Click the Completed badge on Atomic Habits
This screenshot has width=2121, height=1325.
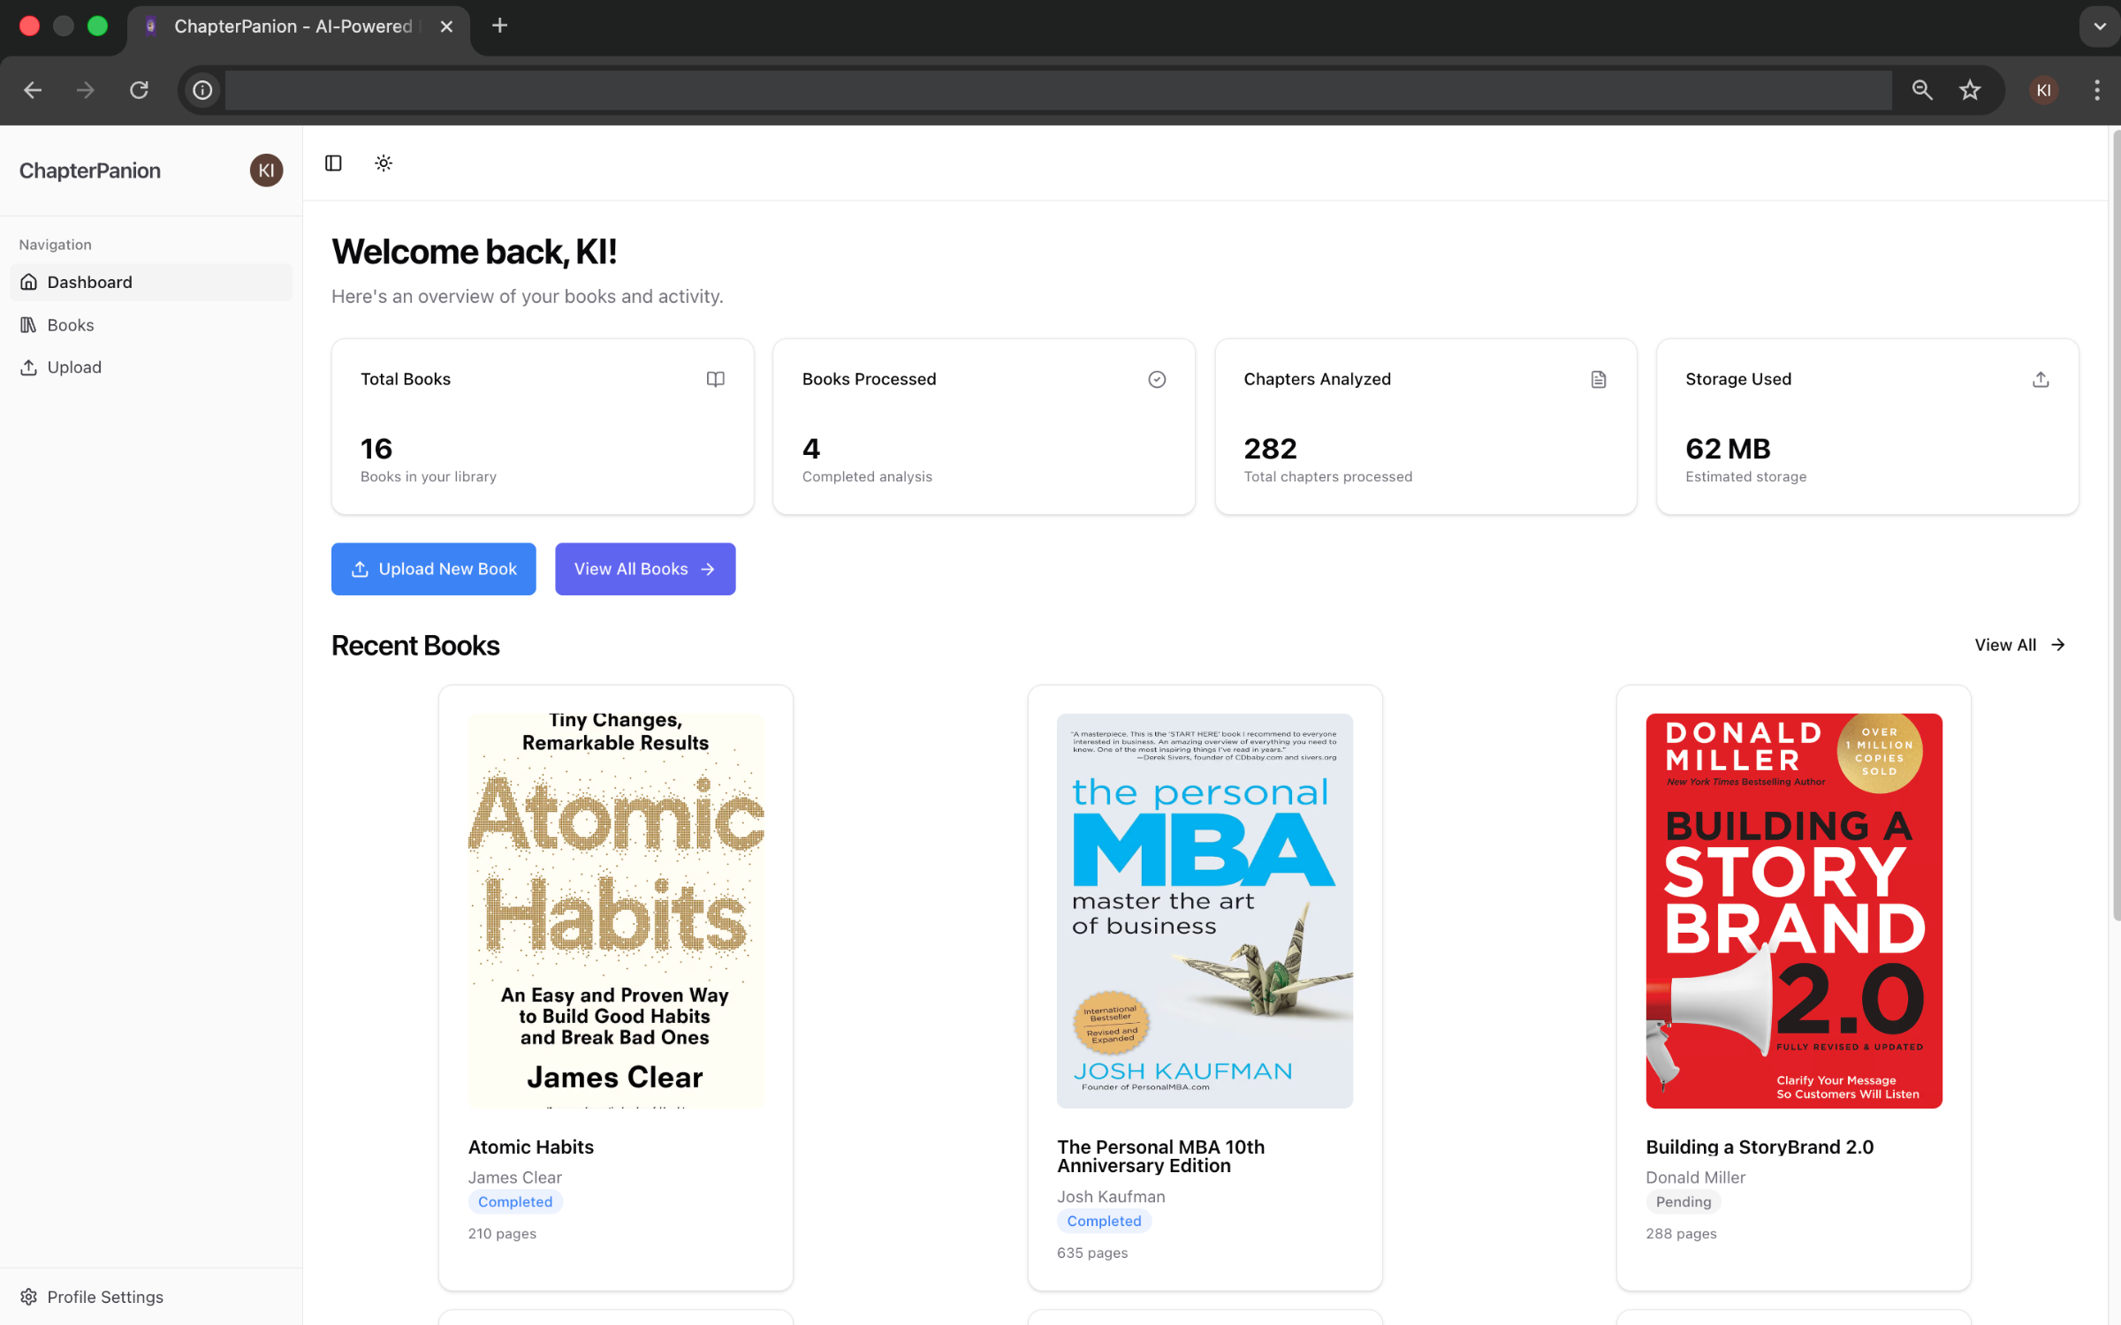tap(515, 1201)
